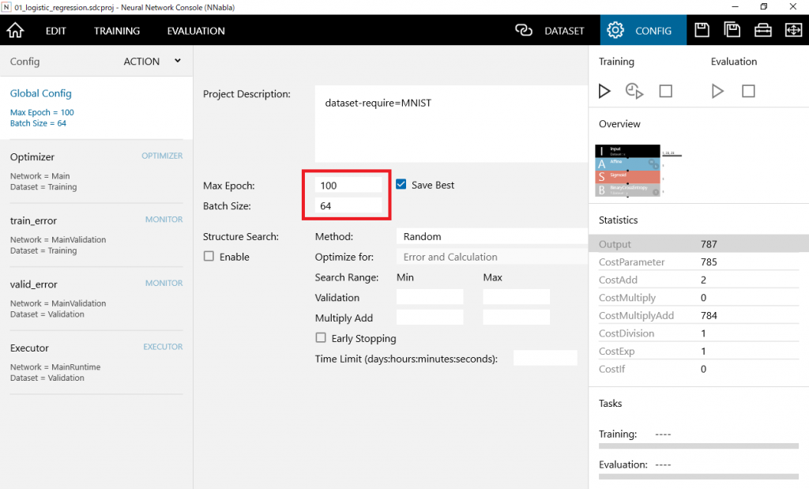Uncheck the Save Best checkbox

(401, 185)
